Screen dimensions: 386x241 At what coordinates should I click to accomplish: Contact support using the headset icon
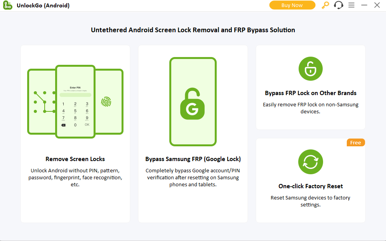(x=338, y=5)
